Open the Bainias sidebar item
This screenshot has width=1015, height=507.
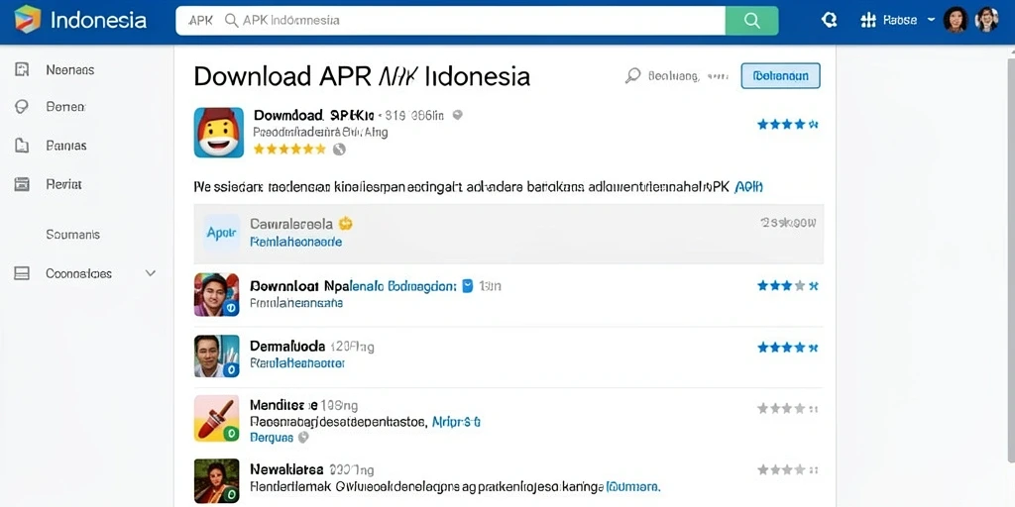(66, 146)
